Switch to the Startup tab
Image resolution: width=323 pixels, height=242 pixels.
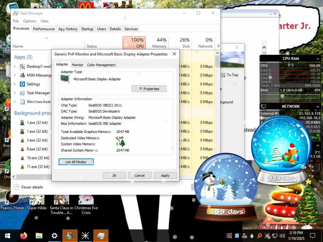(x=87, y=29)
